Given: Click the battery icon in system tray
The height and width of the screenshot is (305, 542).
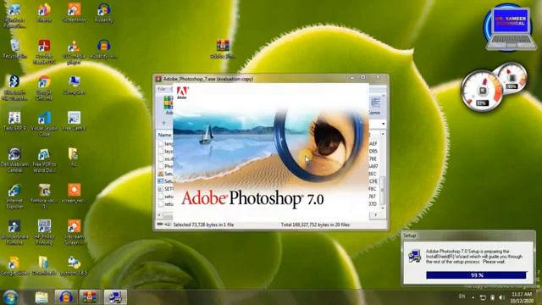Looking at the screenshot, I should [493, 297].
